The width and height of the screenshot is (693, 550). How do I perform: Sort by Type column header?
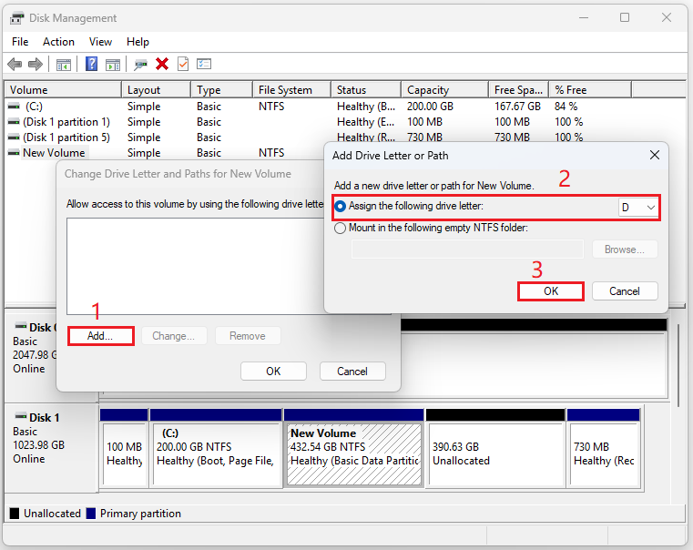click(222, 89)
